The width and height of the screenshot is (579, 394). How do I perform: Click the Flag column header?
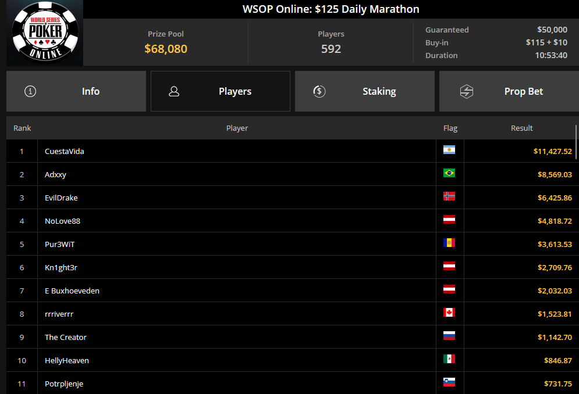point(450,128)
